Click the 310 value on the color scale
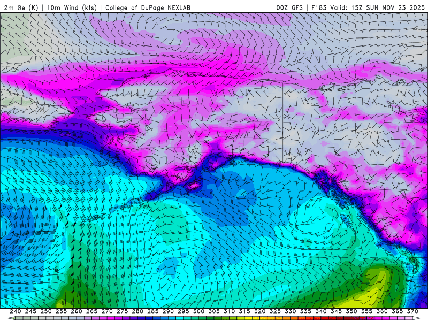 pos(230,311)
